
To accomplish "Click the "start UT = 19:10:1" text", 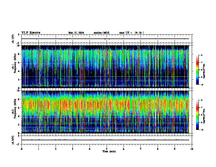I will click(x=132, y=33).
